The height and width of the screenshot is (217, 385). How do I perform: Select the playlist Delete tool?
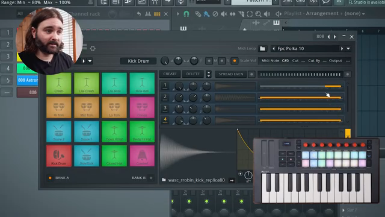point(215,14)
